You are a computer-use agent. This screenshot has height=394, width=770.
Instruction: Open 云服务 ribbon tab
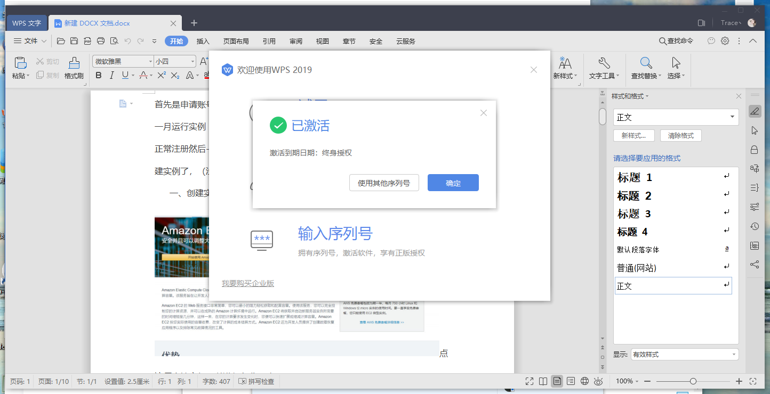pos(406,41)
